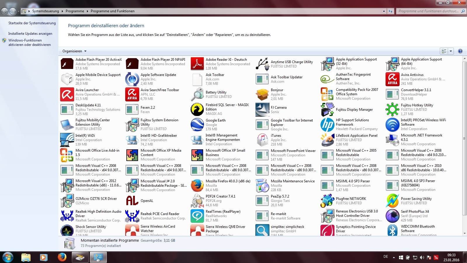Click the Bonjour package icon
This screenshot has height=263, width=467.
point(262,94)
